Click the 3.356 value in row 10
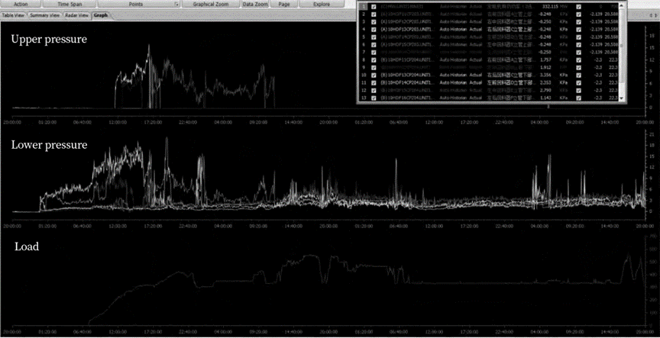660x338 pixels. pyautogui.click(x=545, y=75)
